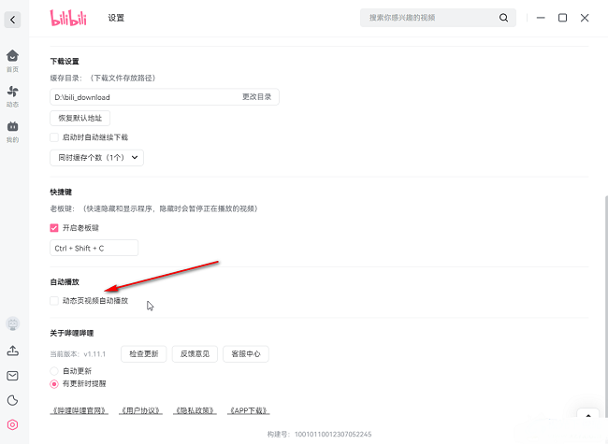
Task: Enable 动态页视频自动播放 checkbox
Action: coord(54,301)
